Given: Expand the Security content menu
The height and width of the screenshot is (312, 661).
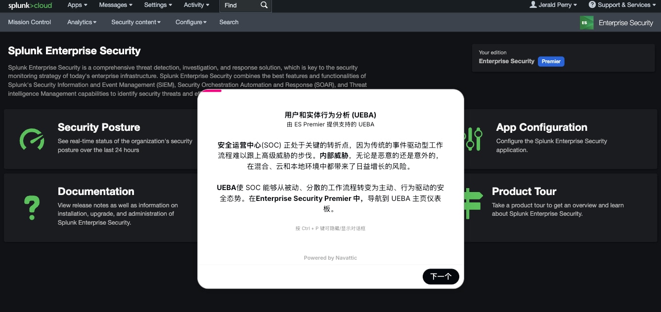Looking at the screenshot, I should [x=136, y=22].
